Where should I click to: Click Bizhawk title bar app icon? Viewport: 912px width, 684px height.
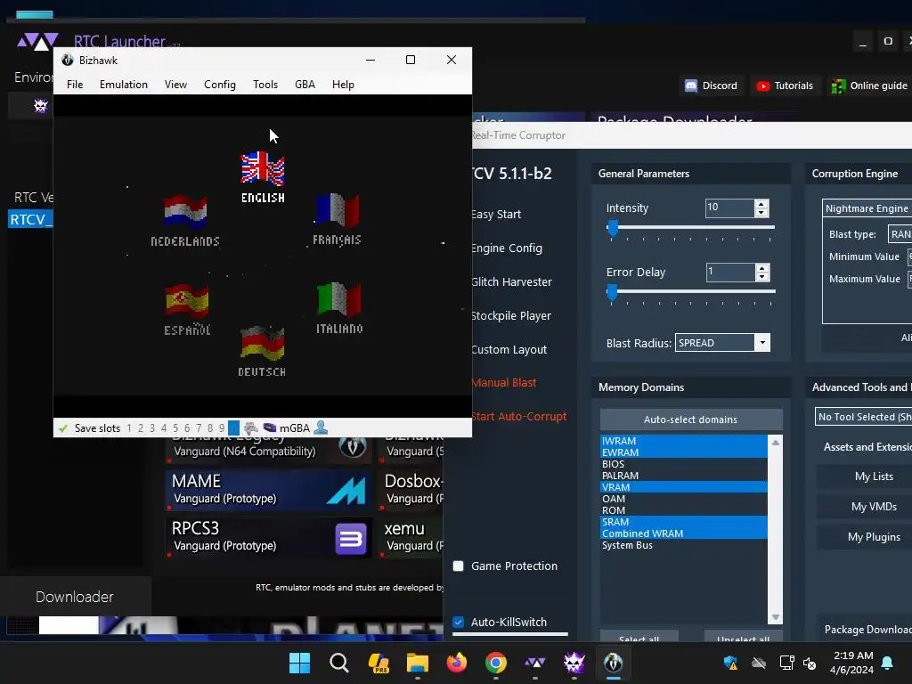coord(68,60)
